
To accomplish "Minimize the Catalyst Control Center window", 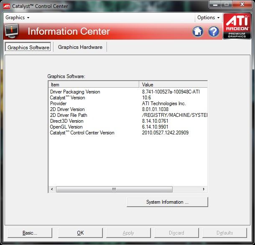I will 215,5.
